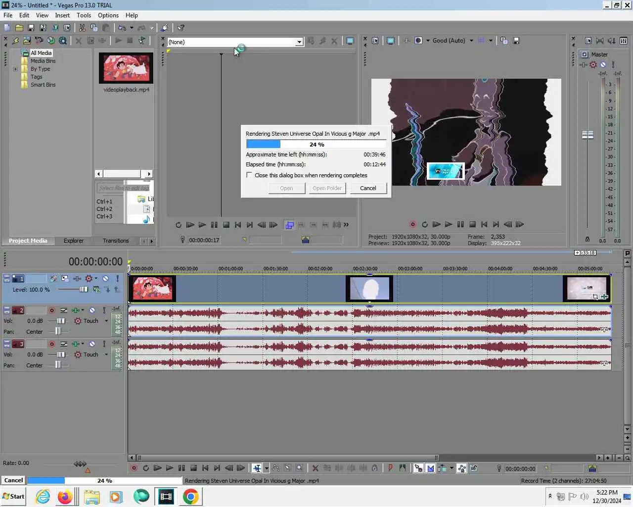
Task: Click the Cut scissors icon in the toolbar
Action: tap(82, 28)
